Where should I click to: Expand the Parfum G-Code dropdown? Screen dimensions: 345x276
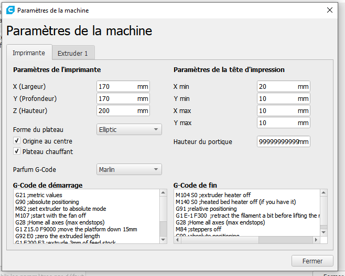(x=130, y=169)
